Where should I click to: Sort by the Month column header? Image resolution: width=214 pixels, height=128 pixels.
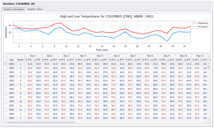tap(20, 60)
